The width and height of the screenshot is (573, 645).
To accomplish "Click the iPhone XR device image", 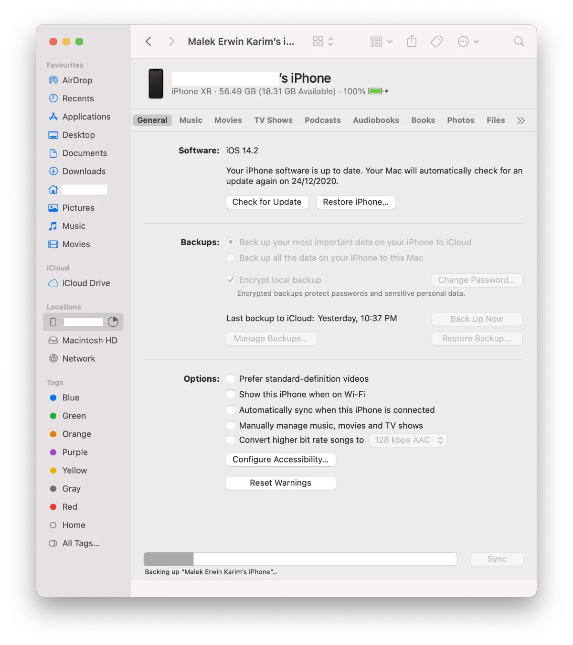I will click(156, 84).
